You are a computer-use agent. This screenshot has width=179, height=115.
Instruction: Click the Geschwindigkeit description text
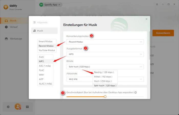[100, 93]
